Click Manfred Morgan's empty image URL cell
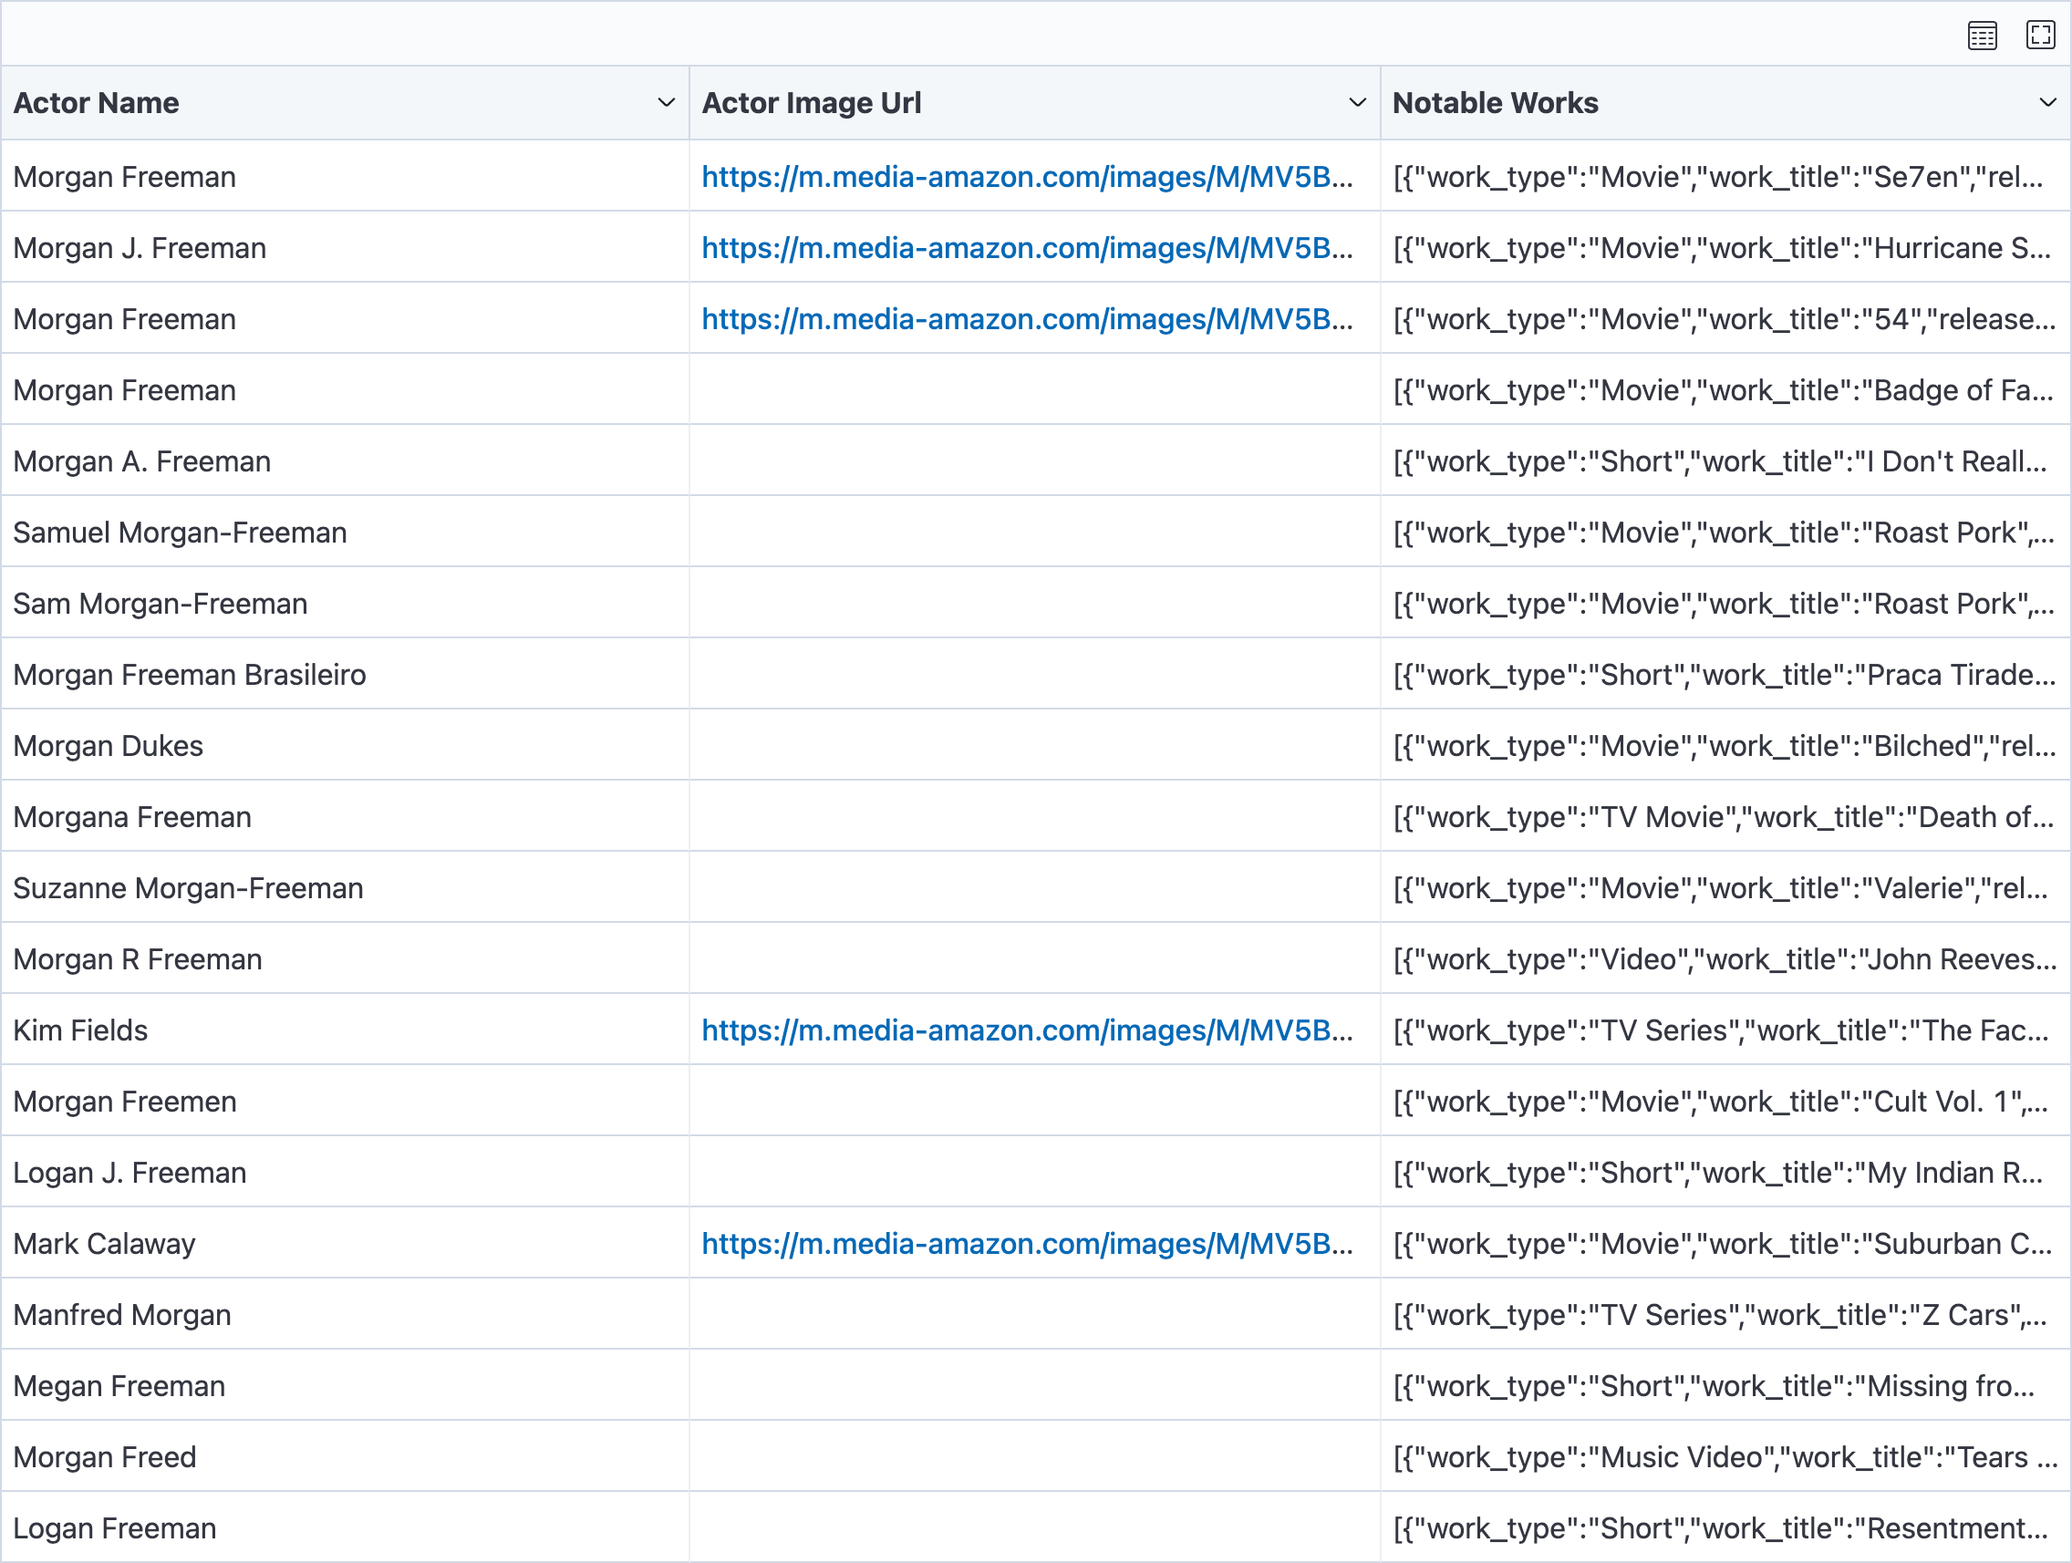This screenshot has width=2072, height=1563. (1034, 1315)
